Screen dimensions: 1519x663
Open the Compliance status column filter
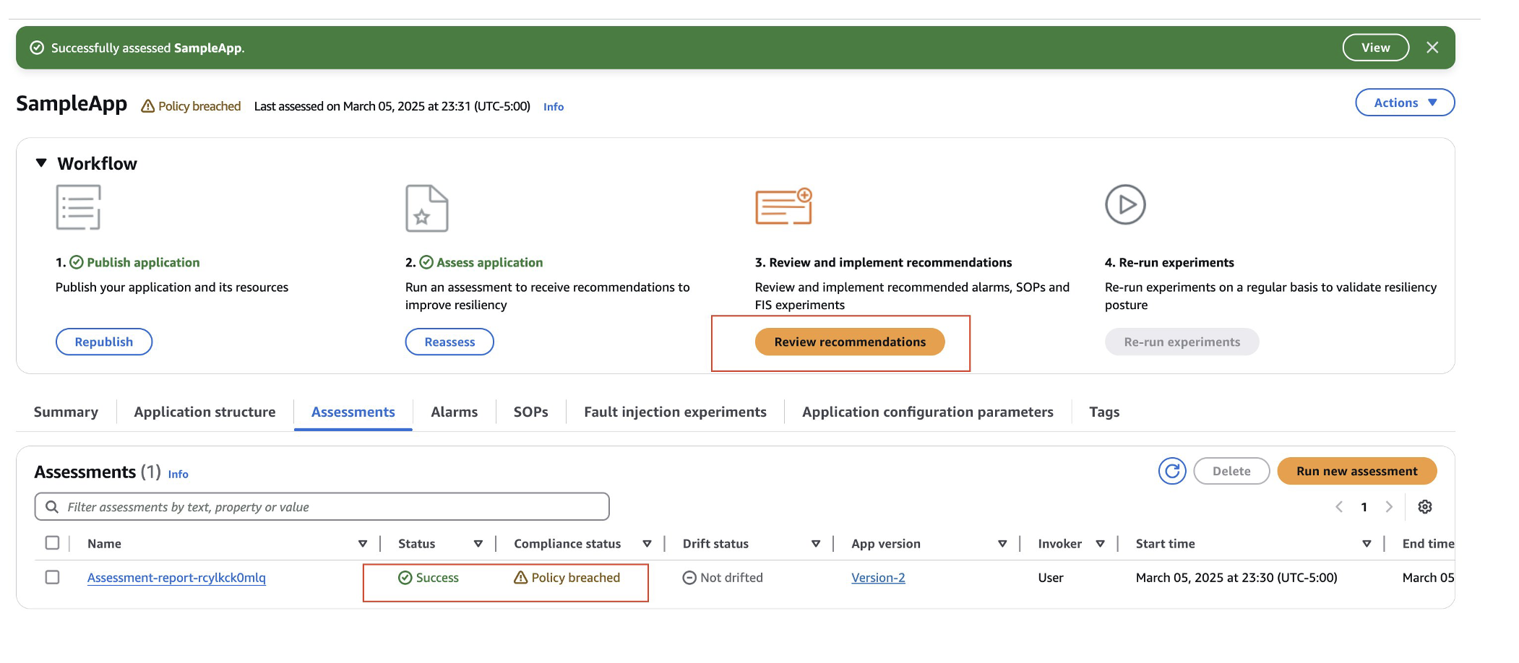coord(647,543)
